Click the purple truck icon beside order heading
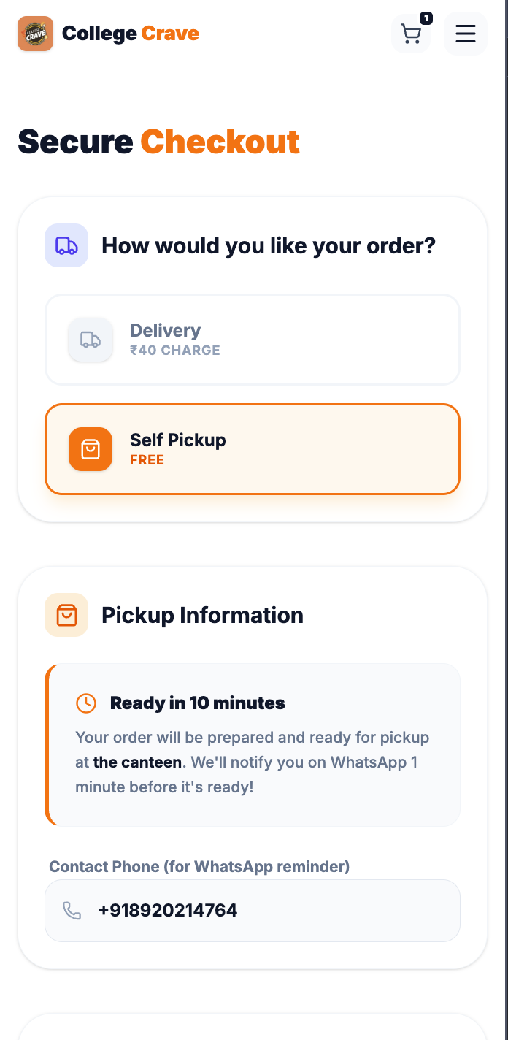Viewport: 508px width, 1040px height. (66, 245)
